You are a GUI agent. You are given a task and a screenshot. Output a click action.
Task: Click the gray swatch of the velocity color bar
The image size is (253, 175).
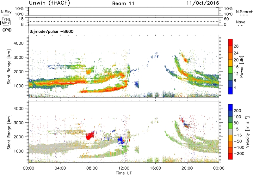coord(231,132)
